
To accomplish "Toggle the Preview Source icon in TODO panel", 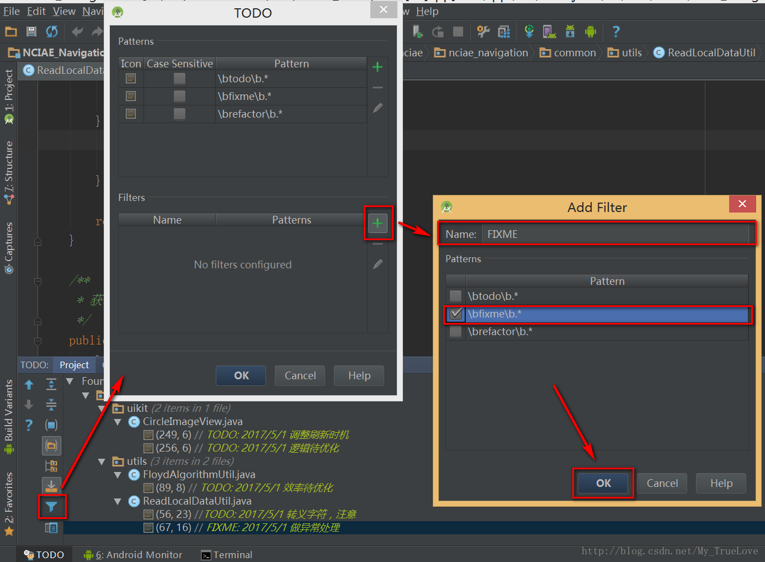I will point(51,528).
